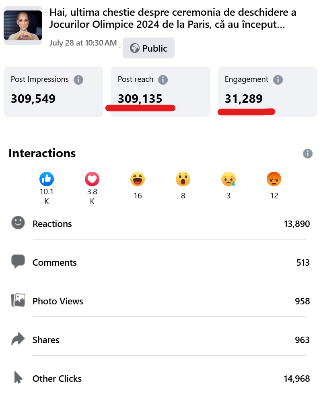Click the Engagement info icon
319x408 pixels.
click(278, 79)
